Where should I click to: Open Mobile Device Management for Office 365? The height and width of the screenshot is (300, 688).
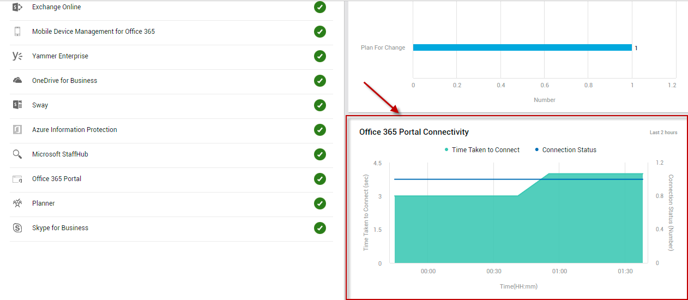93,32
